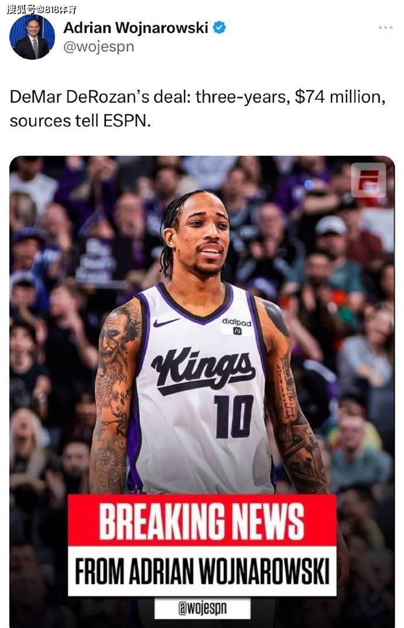Open the DeMar DeRozan tweet photo

click(x=202, y=391)
